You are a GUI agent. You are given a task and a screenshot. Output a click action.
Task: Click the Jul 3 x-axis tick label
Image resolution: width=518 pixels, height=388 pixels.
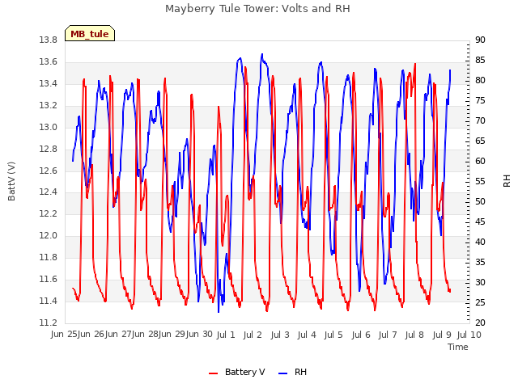tap(280, 335)
